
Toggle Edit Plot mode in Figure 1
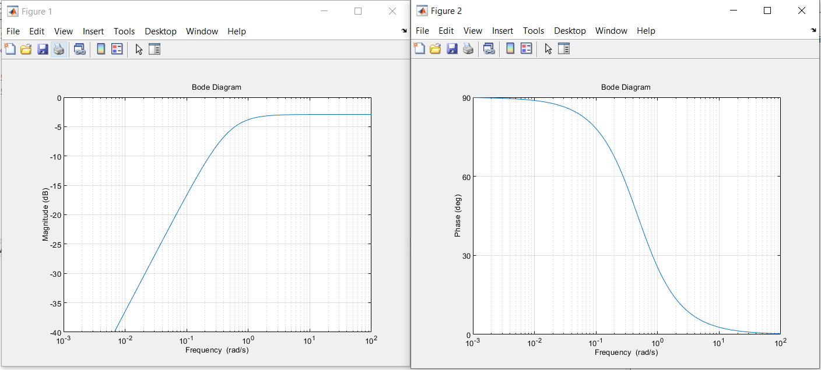point(138,49)
